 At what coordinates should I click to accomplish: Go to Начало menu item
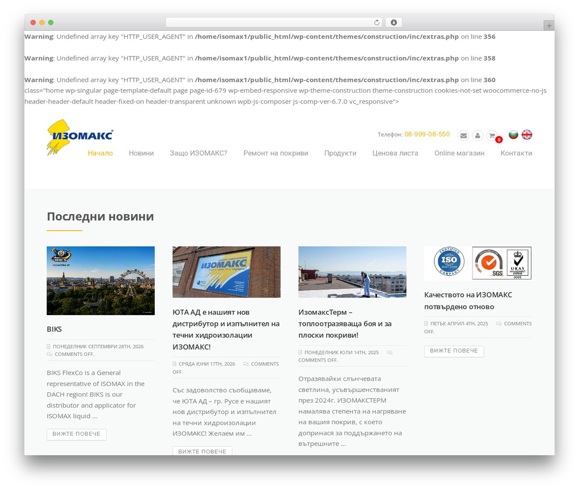tap(100, 153)
